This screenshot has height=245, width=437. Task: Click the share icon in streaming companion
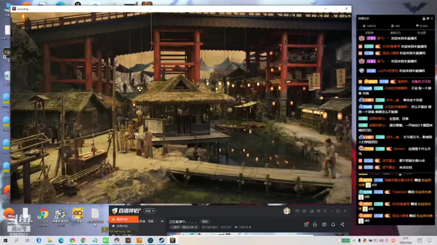point(342,224)
